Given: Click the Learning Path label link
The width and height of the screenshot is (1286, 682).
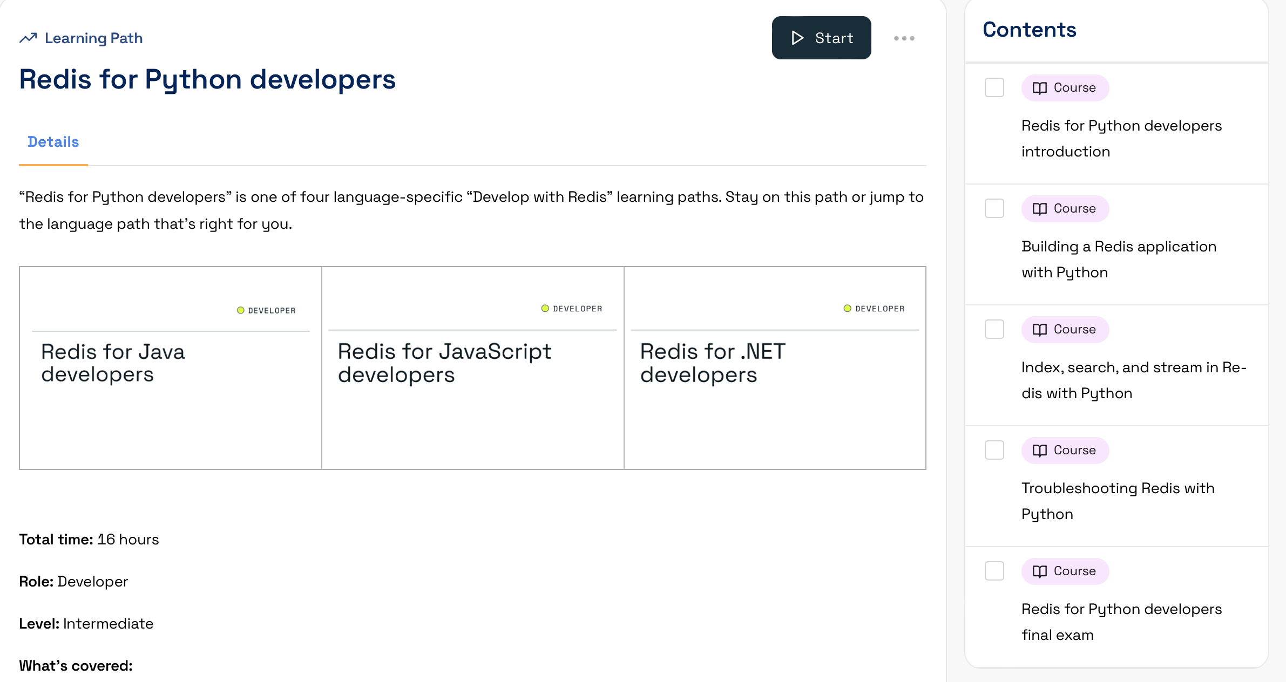Looking at the screenshot, I should click(x=93, y=38).
